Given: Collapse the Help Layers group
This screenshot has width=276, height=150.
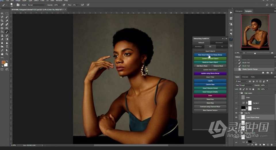Looking at the screenshot, I should [x=239, y=93].
